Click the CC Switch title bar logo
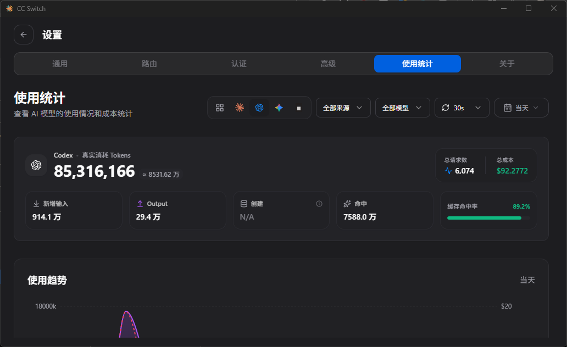Viewport: 567px width, 347px height. (9, 8)
